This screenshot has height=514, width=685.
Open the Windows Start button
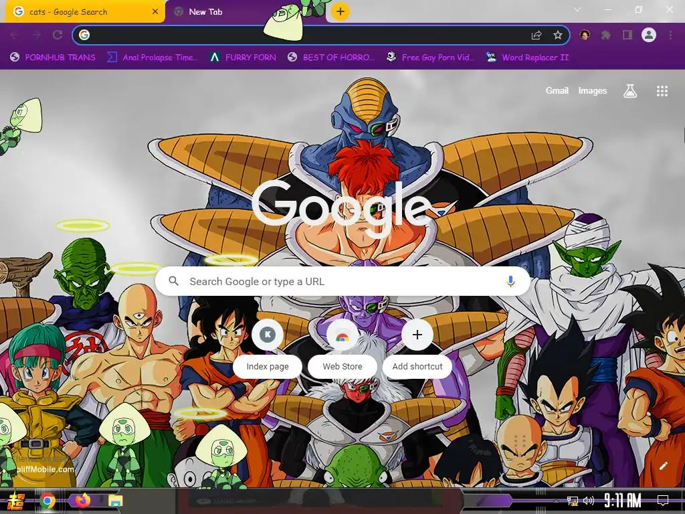click(17, 501)
